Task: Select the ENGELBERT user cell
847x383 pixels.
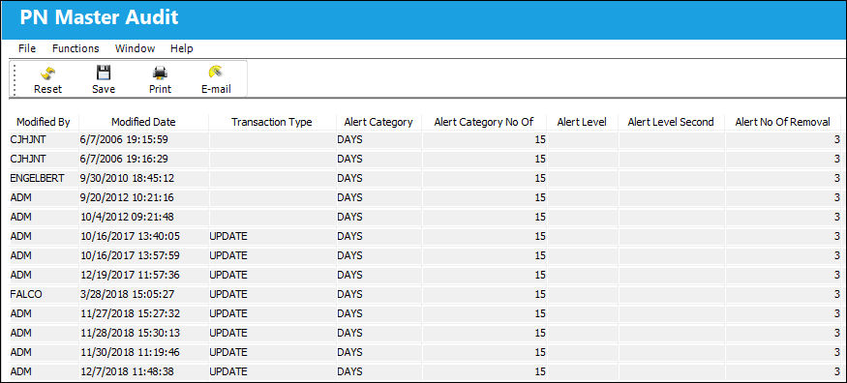Action: click(x=38, y=178)
